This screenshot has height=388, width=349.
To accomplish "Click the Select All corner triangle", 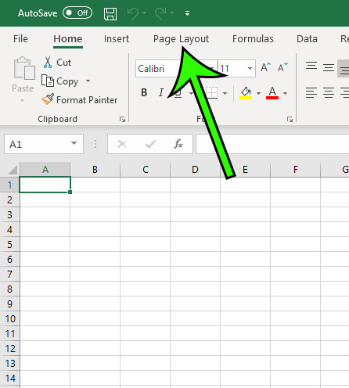I will 12,170.
